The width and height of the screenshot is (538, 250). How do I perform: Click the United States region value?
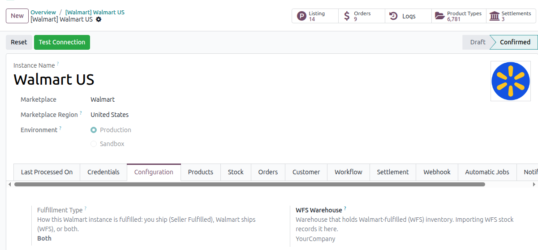point(109,115)
